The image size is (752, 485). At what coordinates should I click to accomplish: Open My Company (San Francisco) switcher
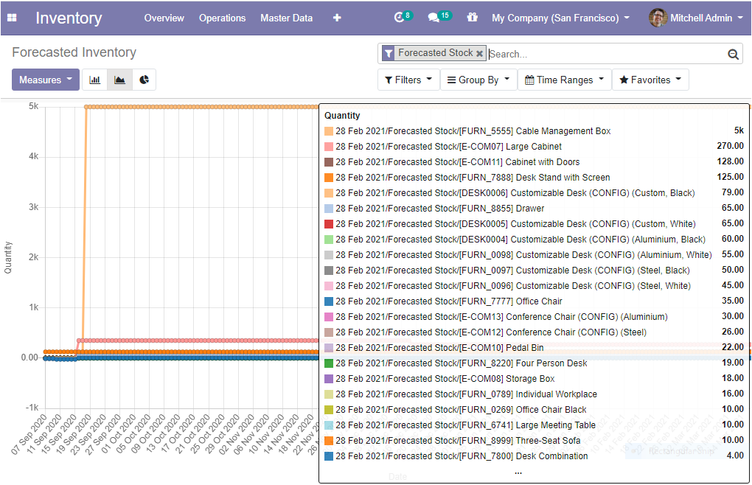coord(560,18)
